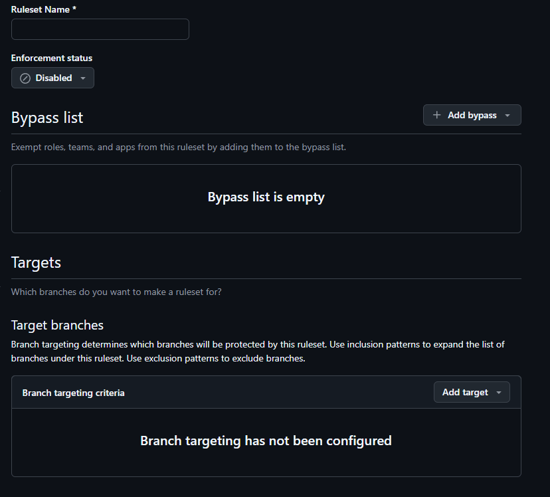550x497 pixels.
Task: Click the plus icon on Add bypass
Action: 436,115
